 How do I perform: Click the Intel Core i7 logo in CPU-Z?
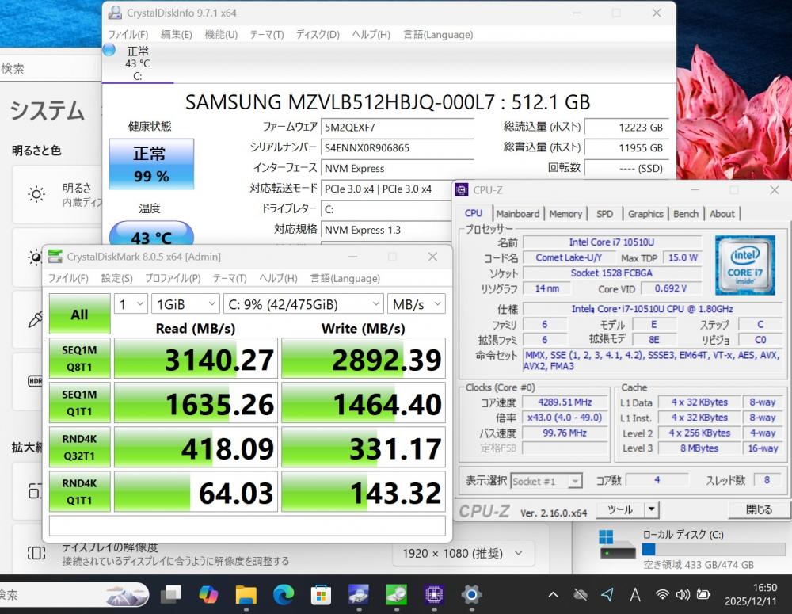(x=745, y=266)
